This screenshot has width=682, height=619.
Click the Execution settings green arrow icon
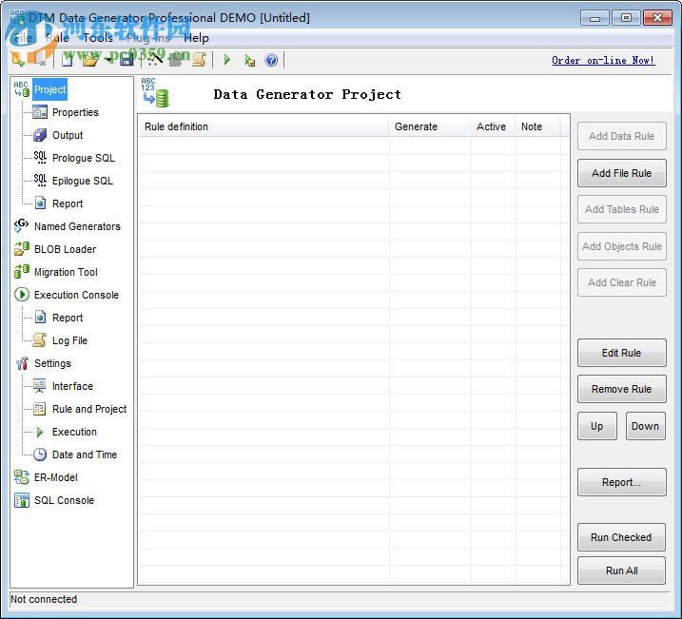pos(40,432)
